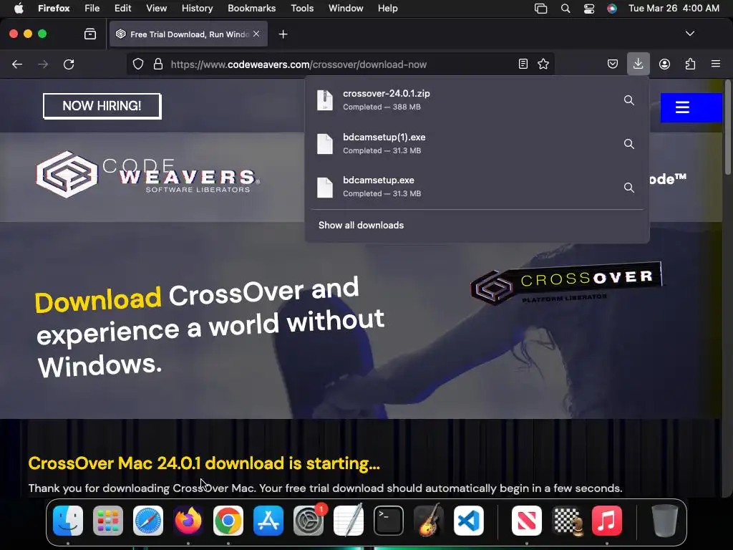Screen dimensions: 733x550
Task: Open a new tab with plus
Action: pyautogui.click(x=283, y=34)
